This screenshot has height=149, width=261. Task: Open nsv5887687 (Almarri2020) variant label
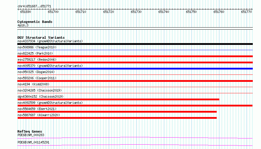(x=39, y=115)
